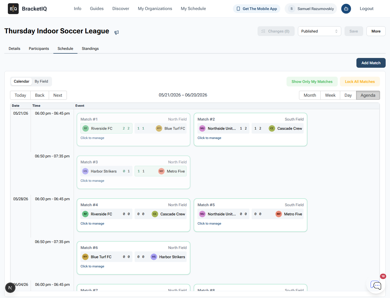Screen dimensions: 390x298
Task: Click the Logout link
Action: pos(367,9)
